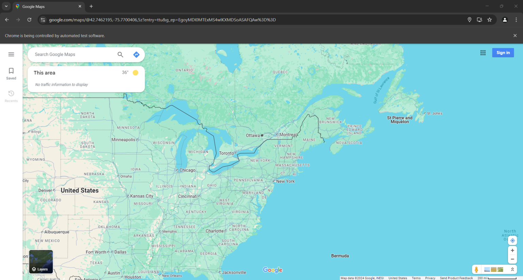Click the Sign in button

pyautogui.click(x=503, y=53)
